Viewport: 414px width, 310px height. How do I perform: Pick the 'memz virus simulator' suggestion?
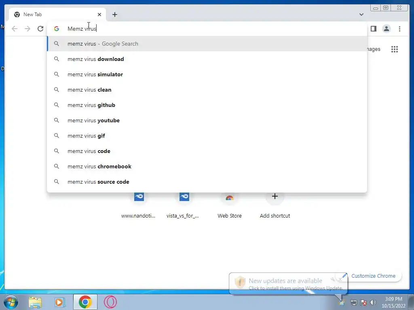pos(207,74)
